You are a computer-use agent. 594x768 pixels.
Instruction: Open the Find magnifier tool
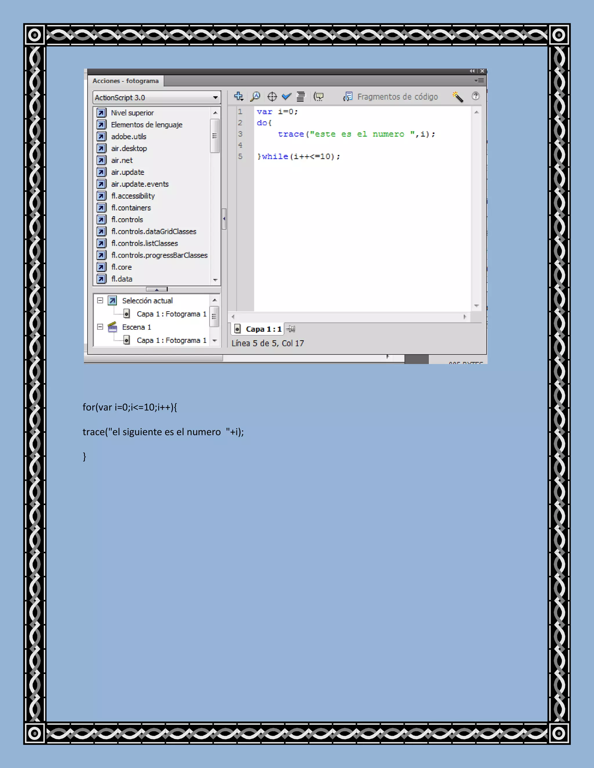coord(255,96)
